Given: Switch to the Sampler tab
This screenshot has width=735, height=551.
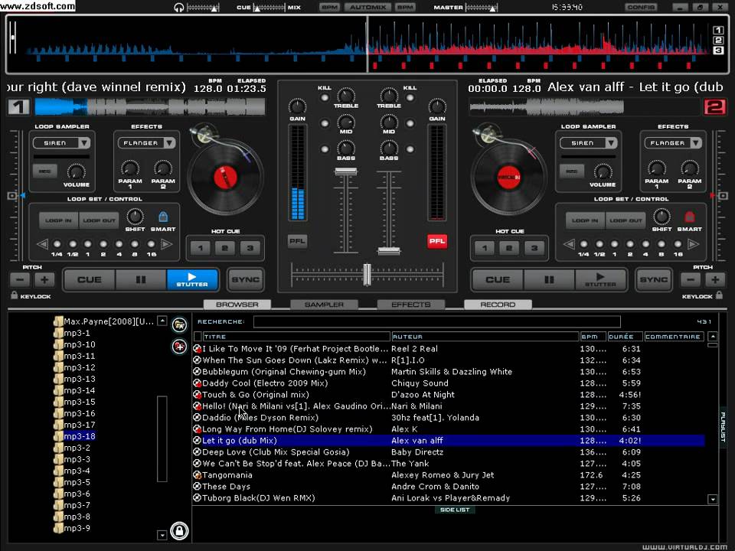Looking at the screenshot, I should (324, 305).
